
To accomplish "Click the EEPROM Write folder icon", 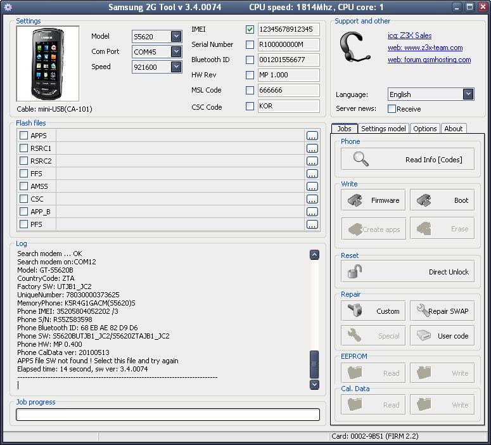I will (x=424, y=373).
